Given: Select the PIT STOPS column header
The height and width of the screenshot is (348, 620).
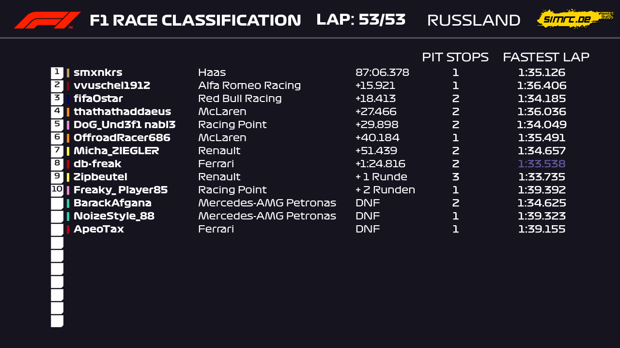Looking at the screenshot, I should click(455, 57).
